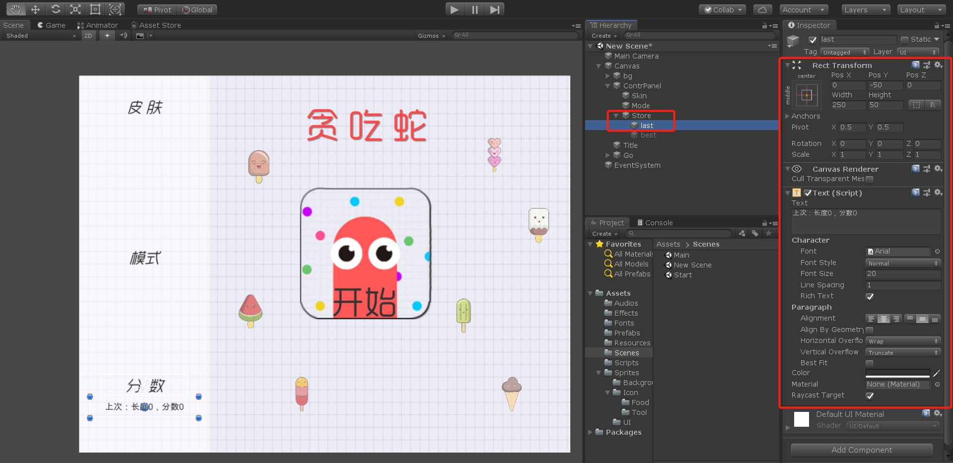The image size is (953, 463).
Task: Pause the game playback
Action: (x=475, y=9)
